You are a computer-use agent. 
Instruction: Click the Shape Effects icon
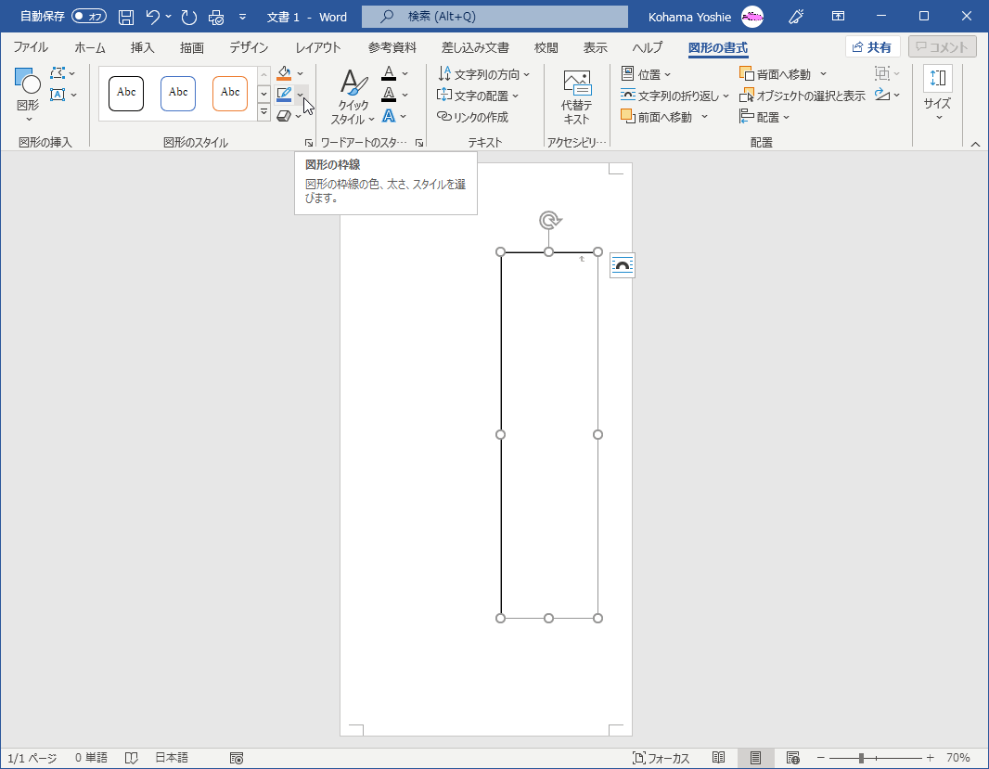tap(284, 116)
